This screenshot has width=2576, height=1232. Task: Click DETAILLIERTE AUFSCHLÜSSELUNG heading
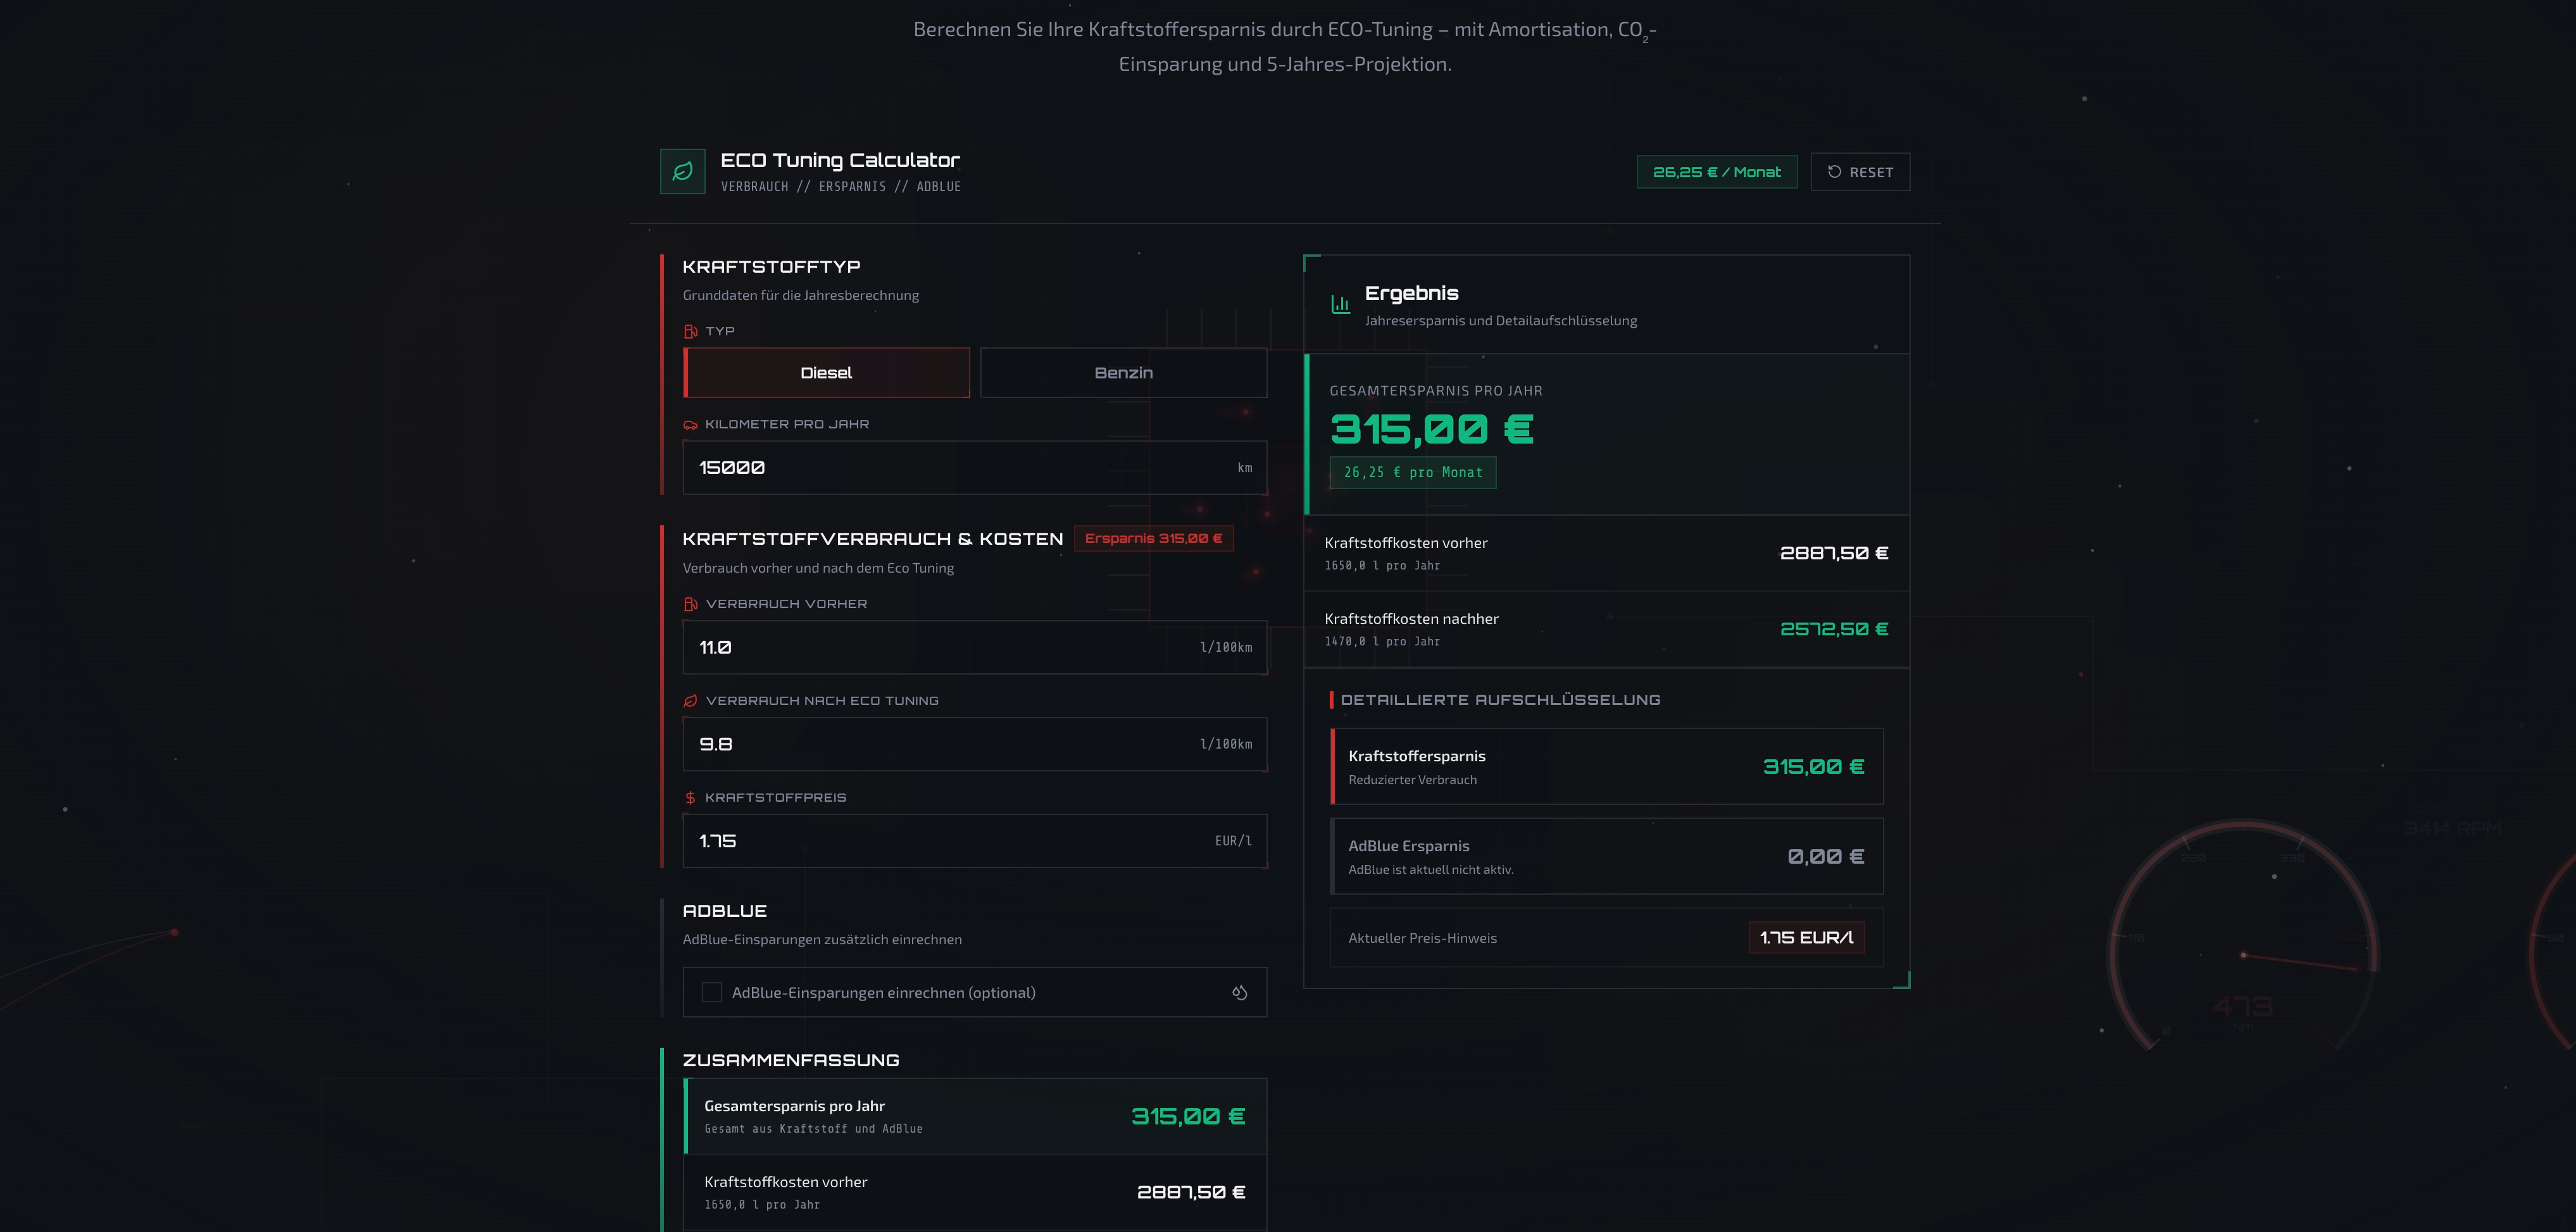(1500, 700)
